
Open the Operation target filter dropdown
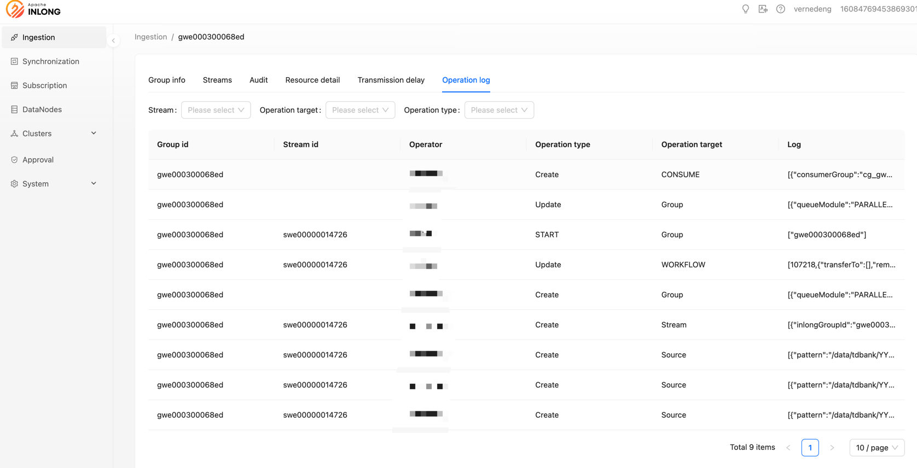point(360,110)
